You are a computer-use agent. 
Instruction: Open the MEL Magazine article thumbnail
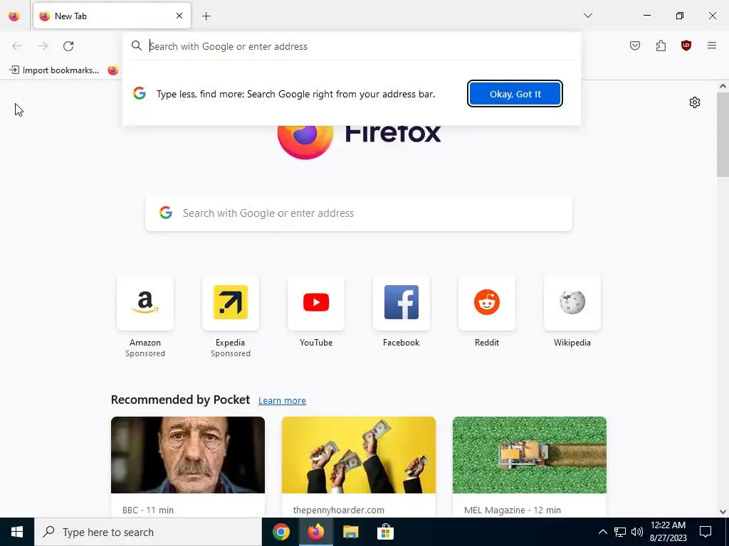tap(530, 455)
